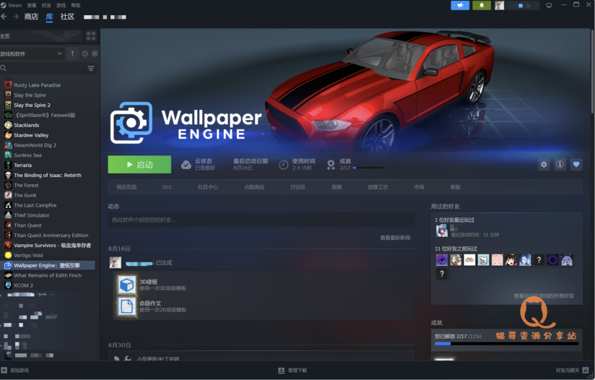The image size is (595, 380).
Task: Click the 命题作文 achievement icon
Action: tap(127, 306)
